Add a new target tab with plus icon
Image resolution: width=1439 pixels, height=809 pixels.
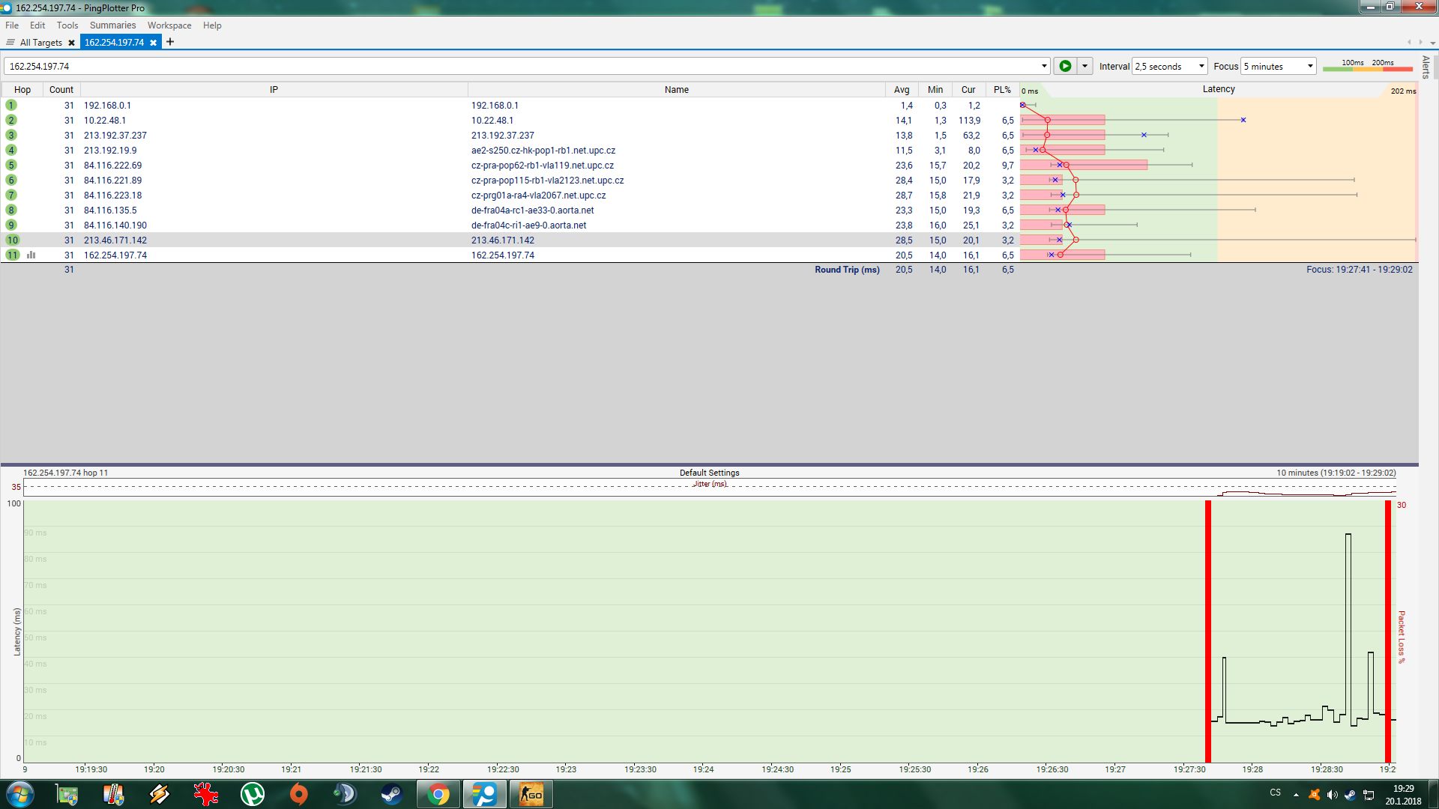170,42
